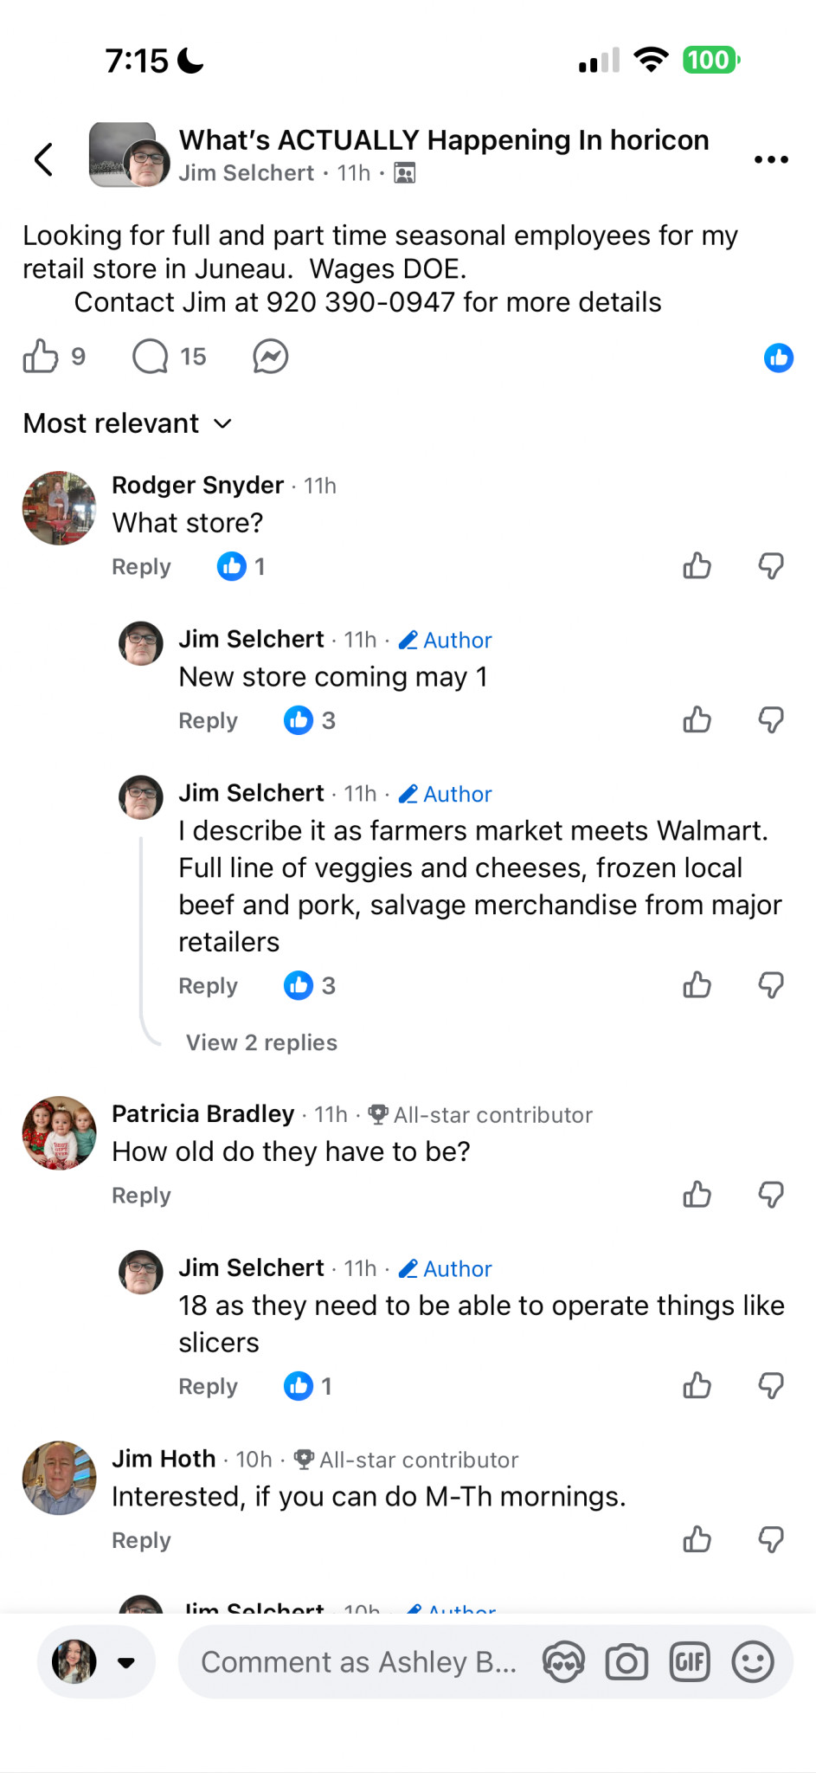
Task: Attach a photo using the camera icon
Action: coord(626,1662)
